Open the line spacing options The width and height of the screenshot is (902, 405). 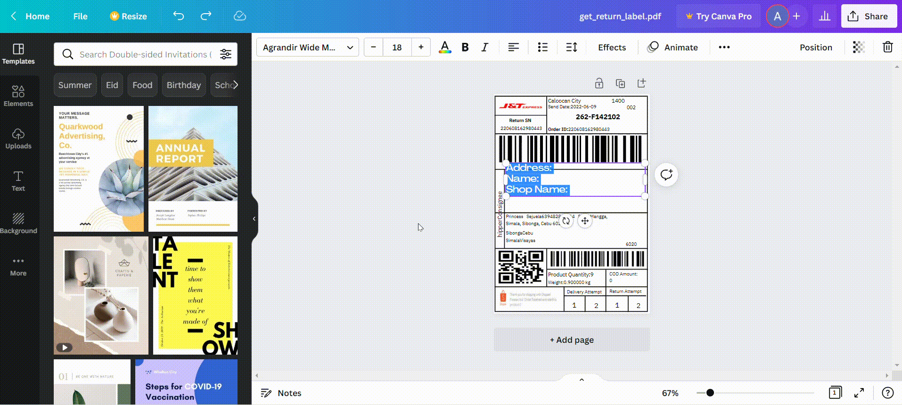point(572,47)
